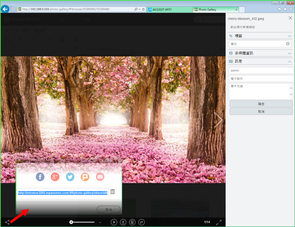The width and height of the screenshot is (295, 227).
Task: Collapse the 標籤 tags section
Action: coord(289,36)
